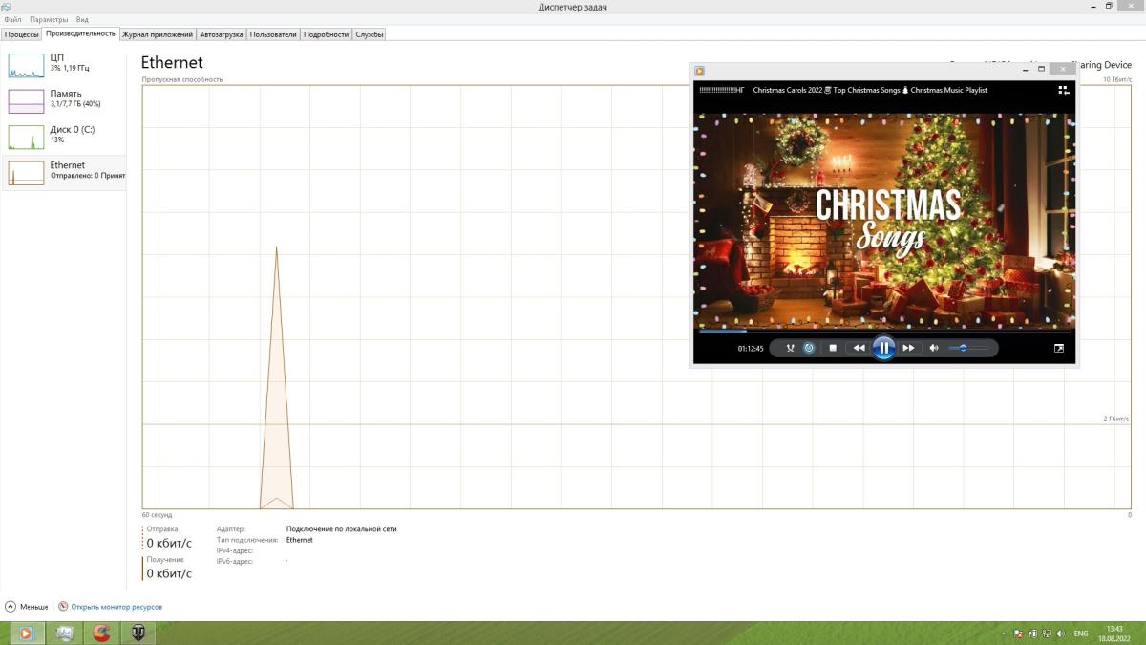The image size is (1146, 645).
Task: Click the Получение 0 кбит/с value
Action: tap(169, 573)
